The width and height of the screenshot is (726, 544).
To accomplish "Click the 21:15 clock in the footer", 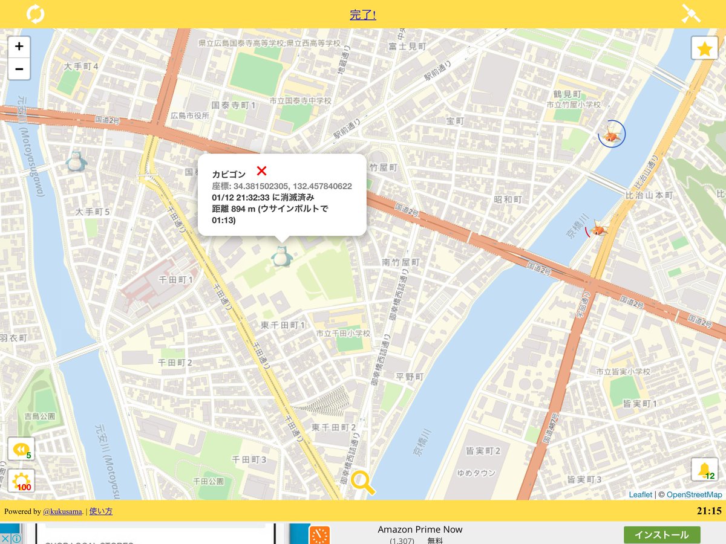I will click(x=709, y=511).
